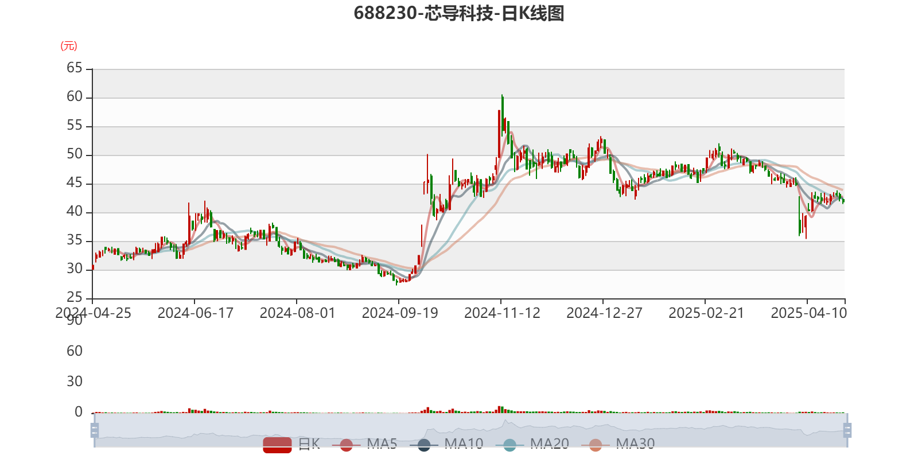Click the x-axis date 2025-02-21
918x459 pixels.
point(706,313)
